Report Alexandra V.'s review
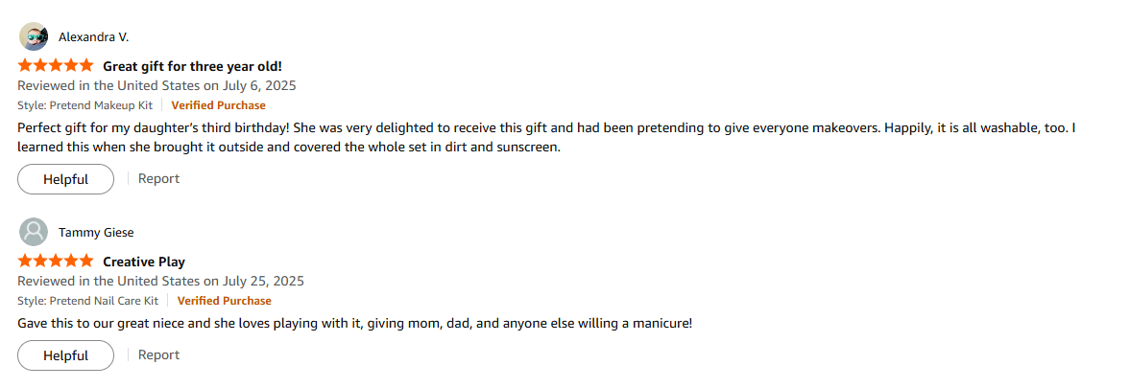The width and height of the screenshot is (1130, 388). (x=158, y=178)
